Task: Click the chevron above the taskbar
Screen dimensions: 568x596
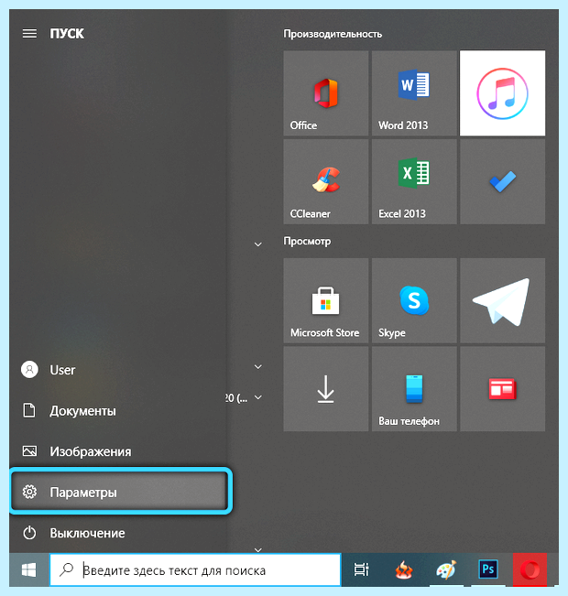Action: (x=258, y=549)
